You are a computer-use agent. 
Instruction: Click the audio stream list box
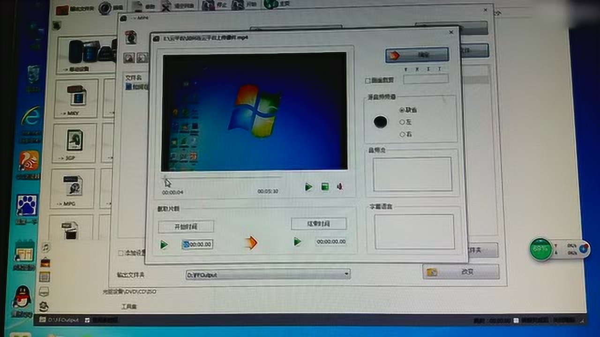pyautogui.click(x=412, y=174)
